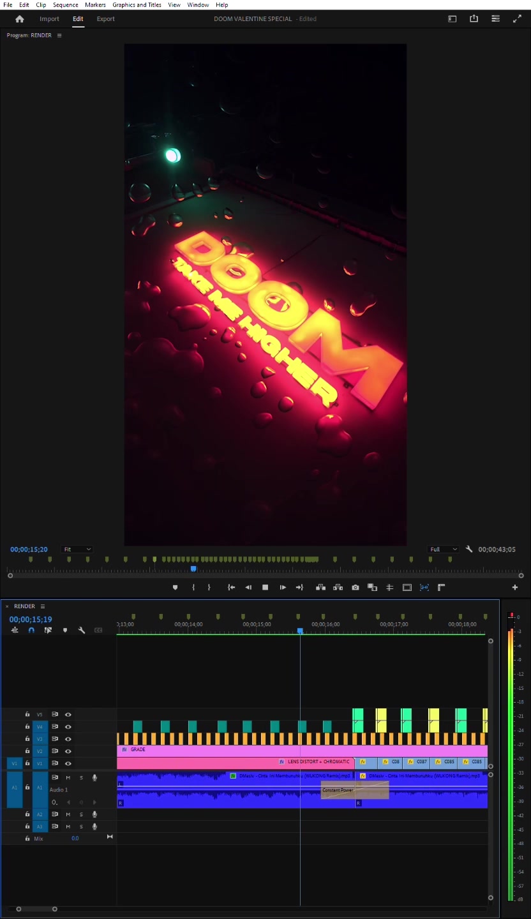
Task: Hide track V3 with eye icon
Action: (x=68, y=739)
